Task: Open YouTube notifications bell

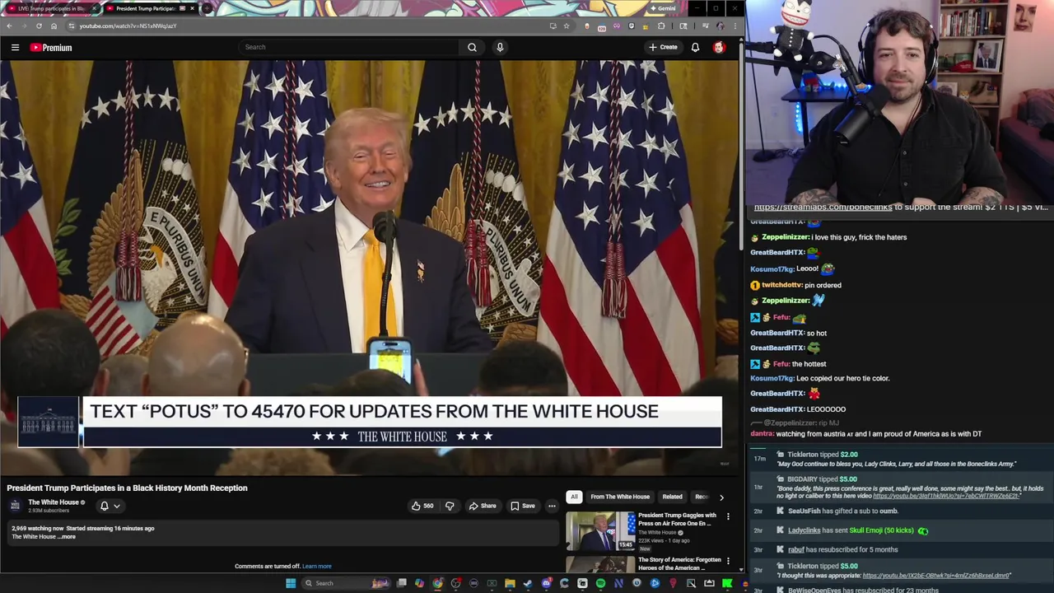Action: click(695, 47)
